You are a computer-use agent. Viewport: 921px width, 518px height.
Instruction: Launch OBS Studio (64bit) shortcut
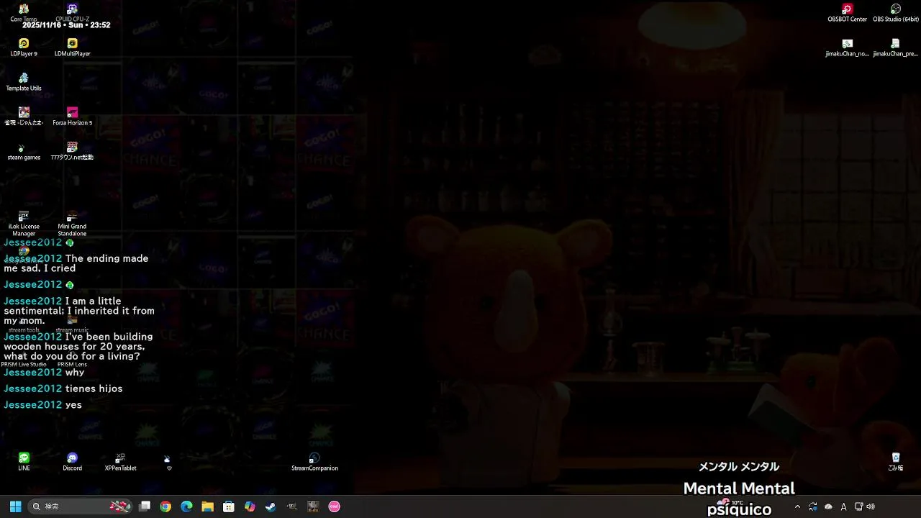click(896, 12)
